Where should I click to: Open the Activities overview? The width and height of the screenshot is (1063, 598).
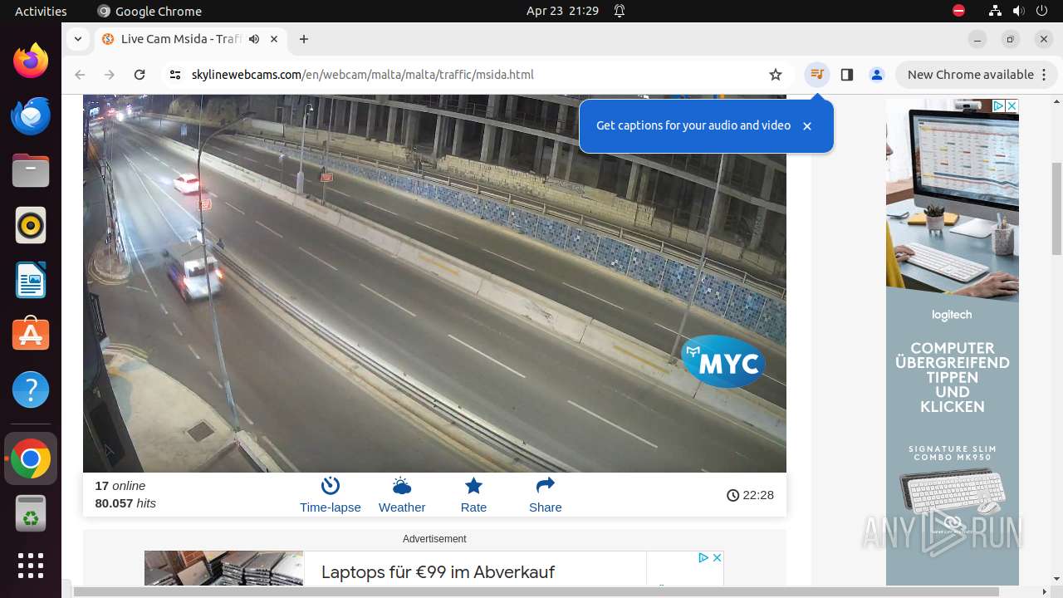tap(41, 11)
